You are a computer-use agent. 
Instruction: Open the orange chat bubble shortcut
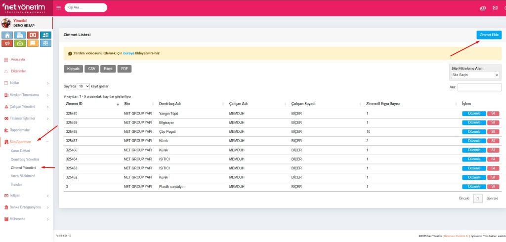[33, 43]
